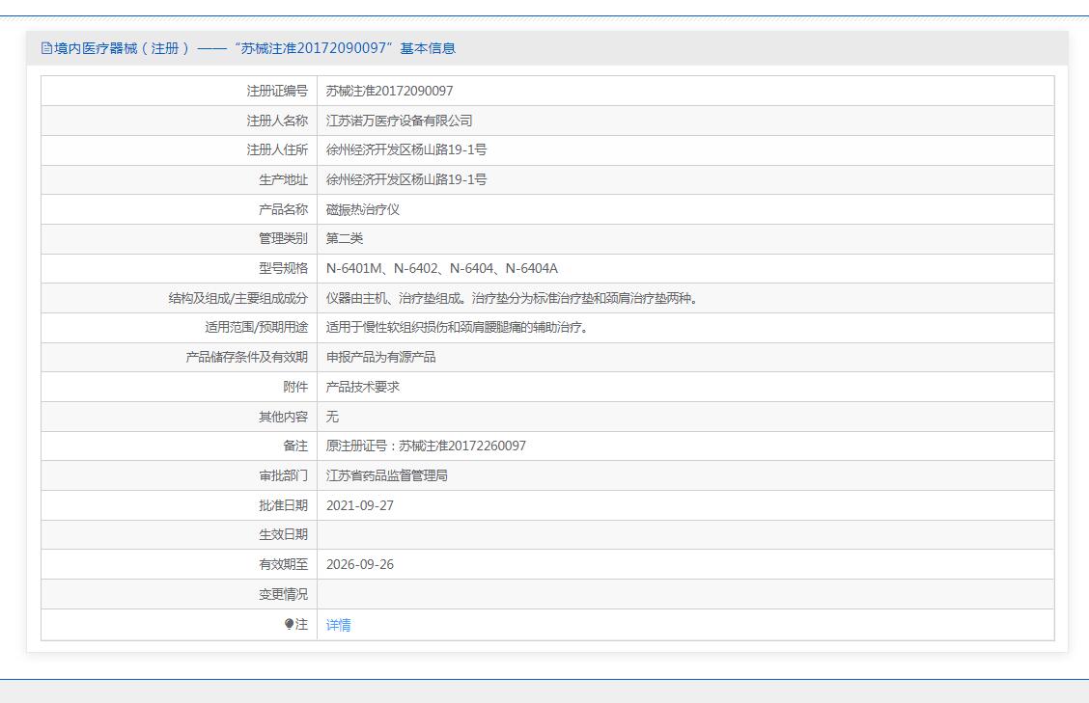Screen dimensions: 1089x703
Task: Click the bulb icon next to 注
Action: click(289, 624)
